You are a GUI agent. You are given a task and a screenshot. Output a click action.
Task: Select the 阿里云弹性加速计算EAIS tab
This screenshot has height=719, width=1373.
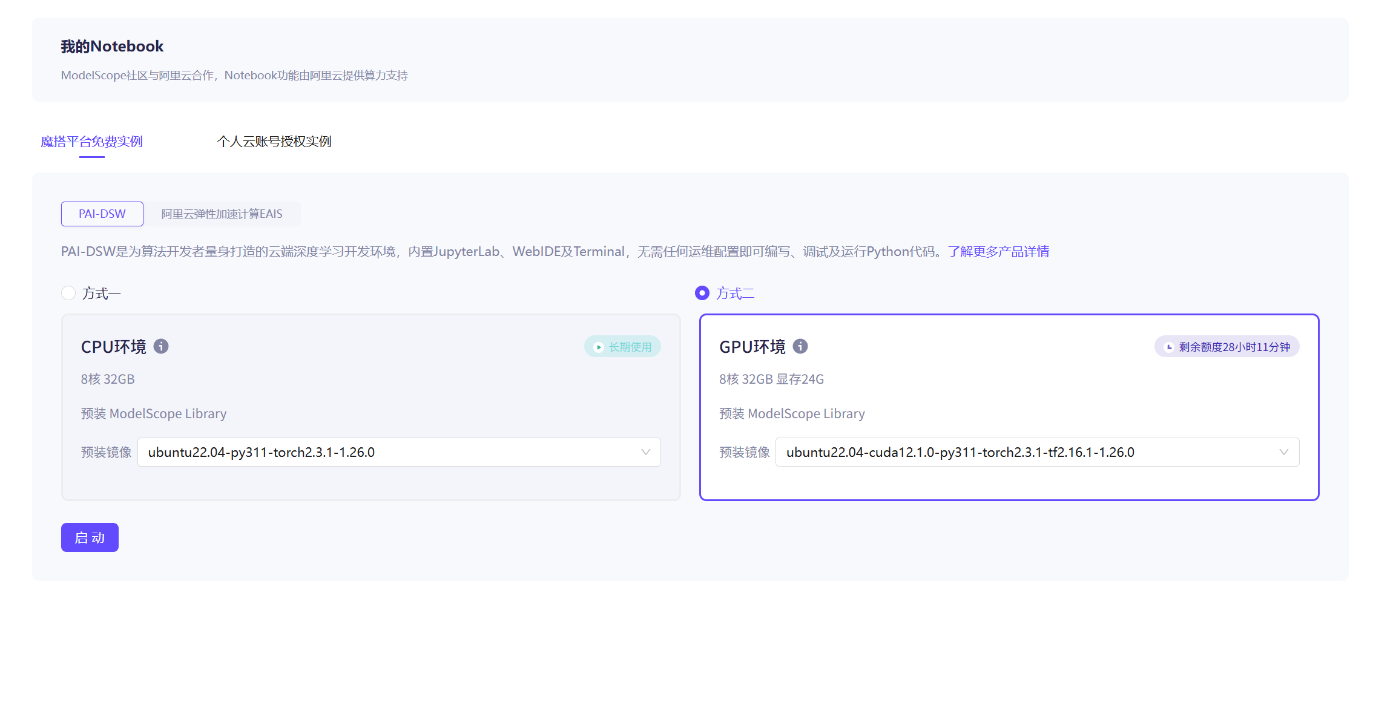[x=222, y=214]
